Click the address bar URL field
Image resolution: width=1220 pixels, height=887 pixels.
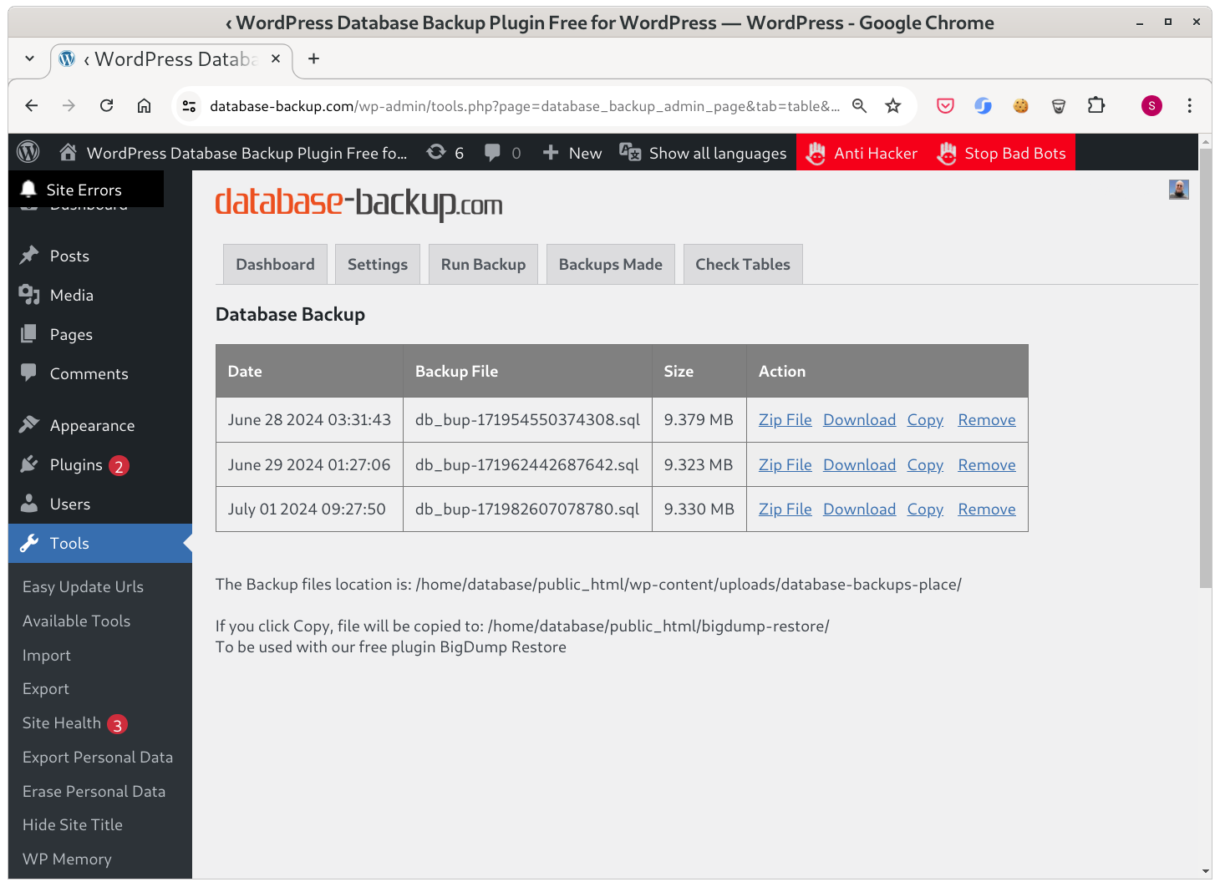point(525,106)
